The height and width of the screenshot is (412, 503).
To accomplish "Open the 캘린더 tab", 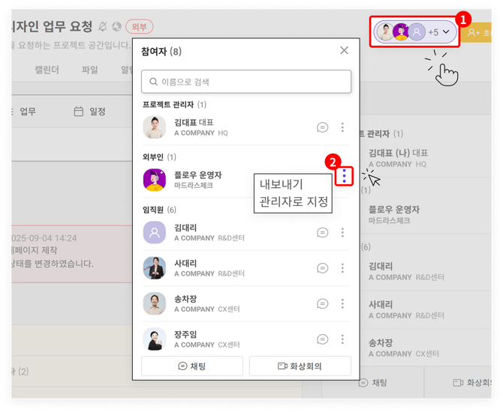I will 47,70.
